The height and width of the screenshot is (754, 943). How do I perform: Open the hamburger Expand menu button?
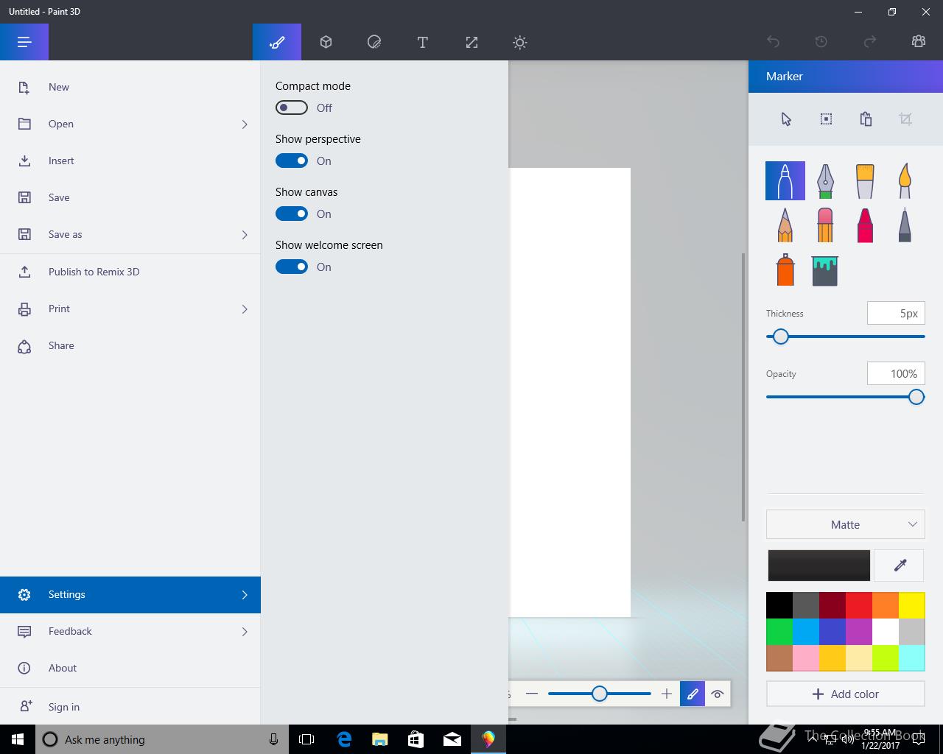24,42
